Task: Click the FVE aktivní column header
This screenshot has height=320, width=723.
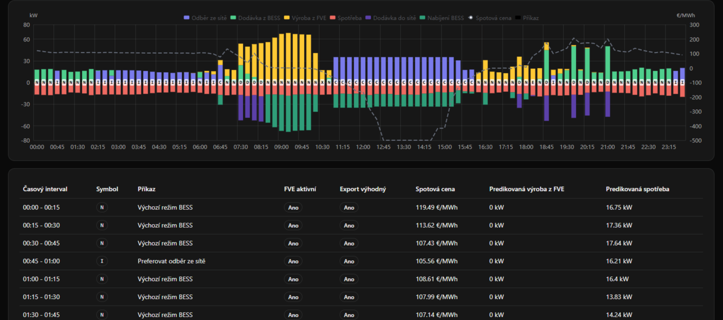Action: [300, 189]
